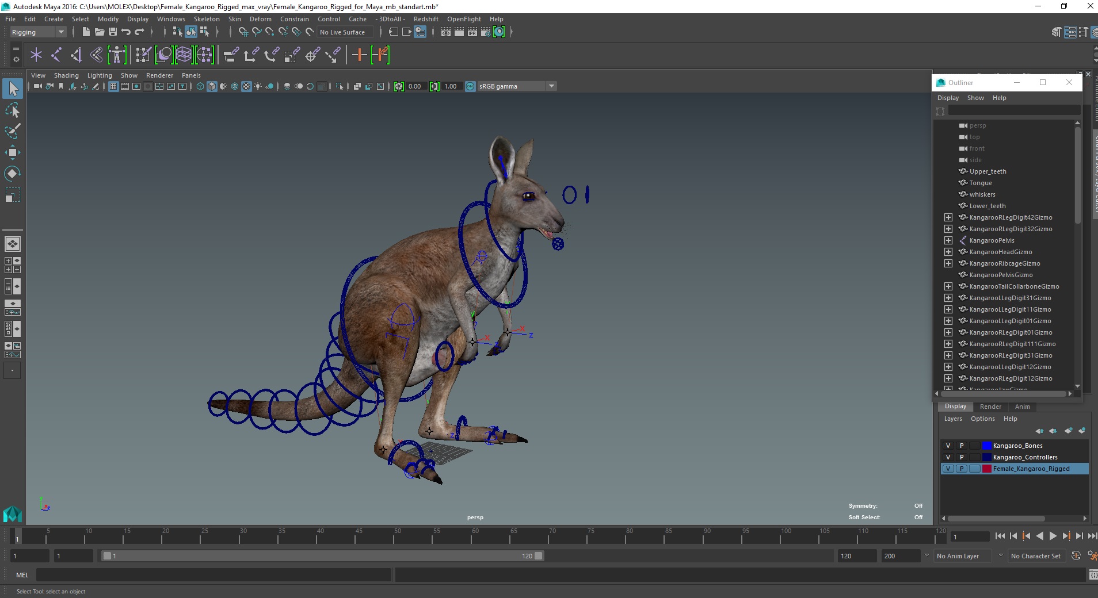Jump to the start of the playback range
The image size is (1098, 598).
pyautogui.click(x=1000, y=536)
